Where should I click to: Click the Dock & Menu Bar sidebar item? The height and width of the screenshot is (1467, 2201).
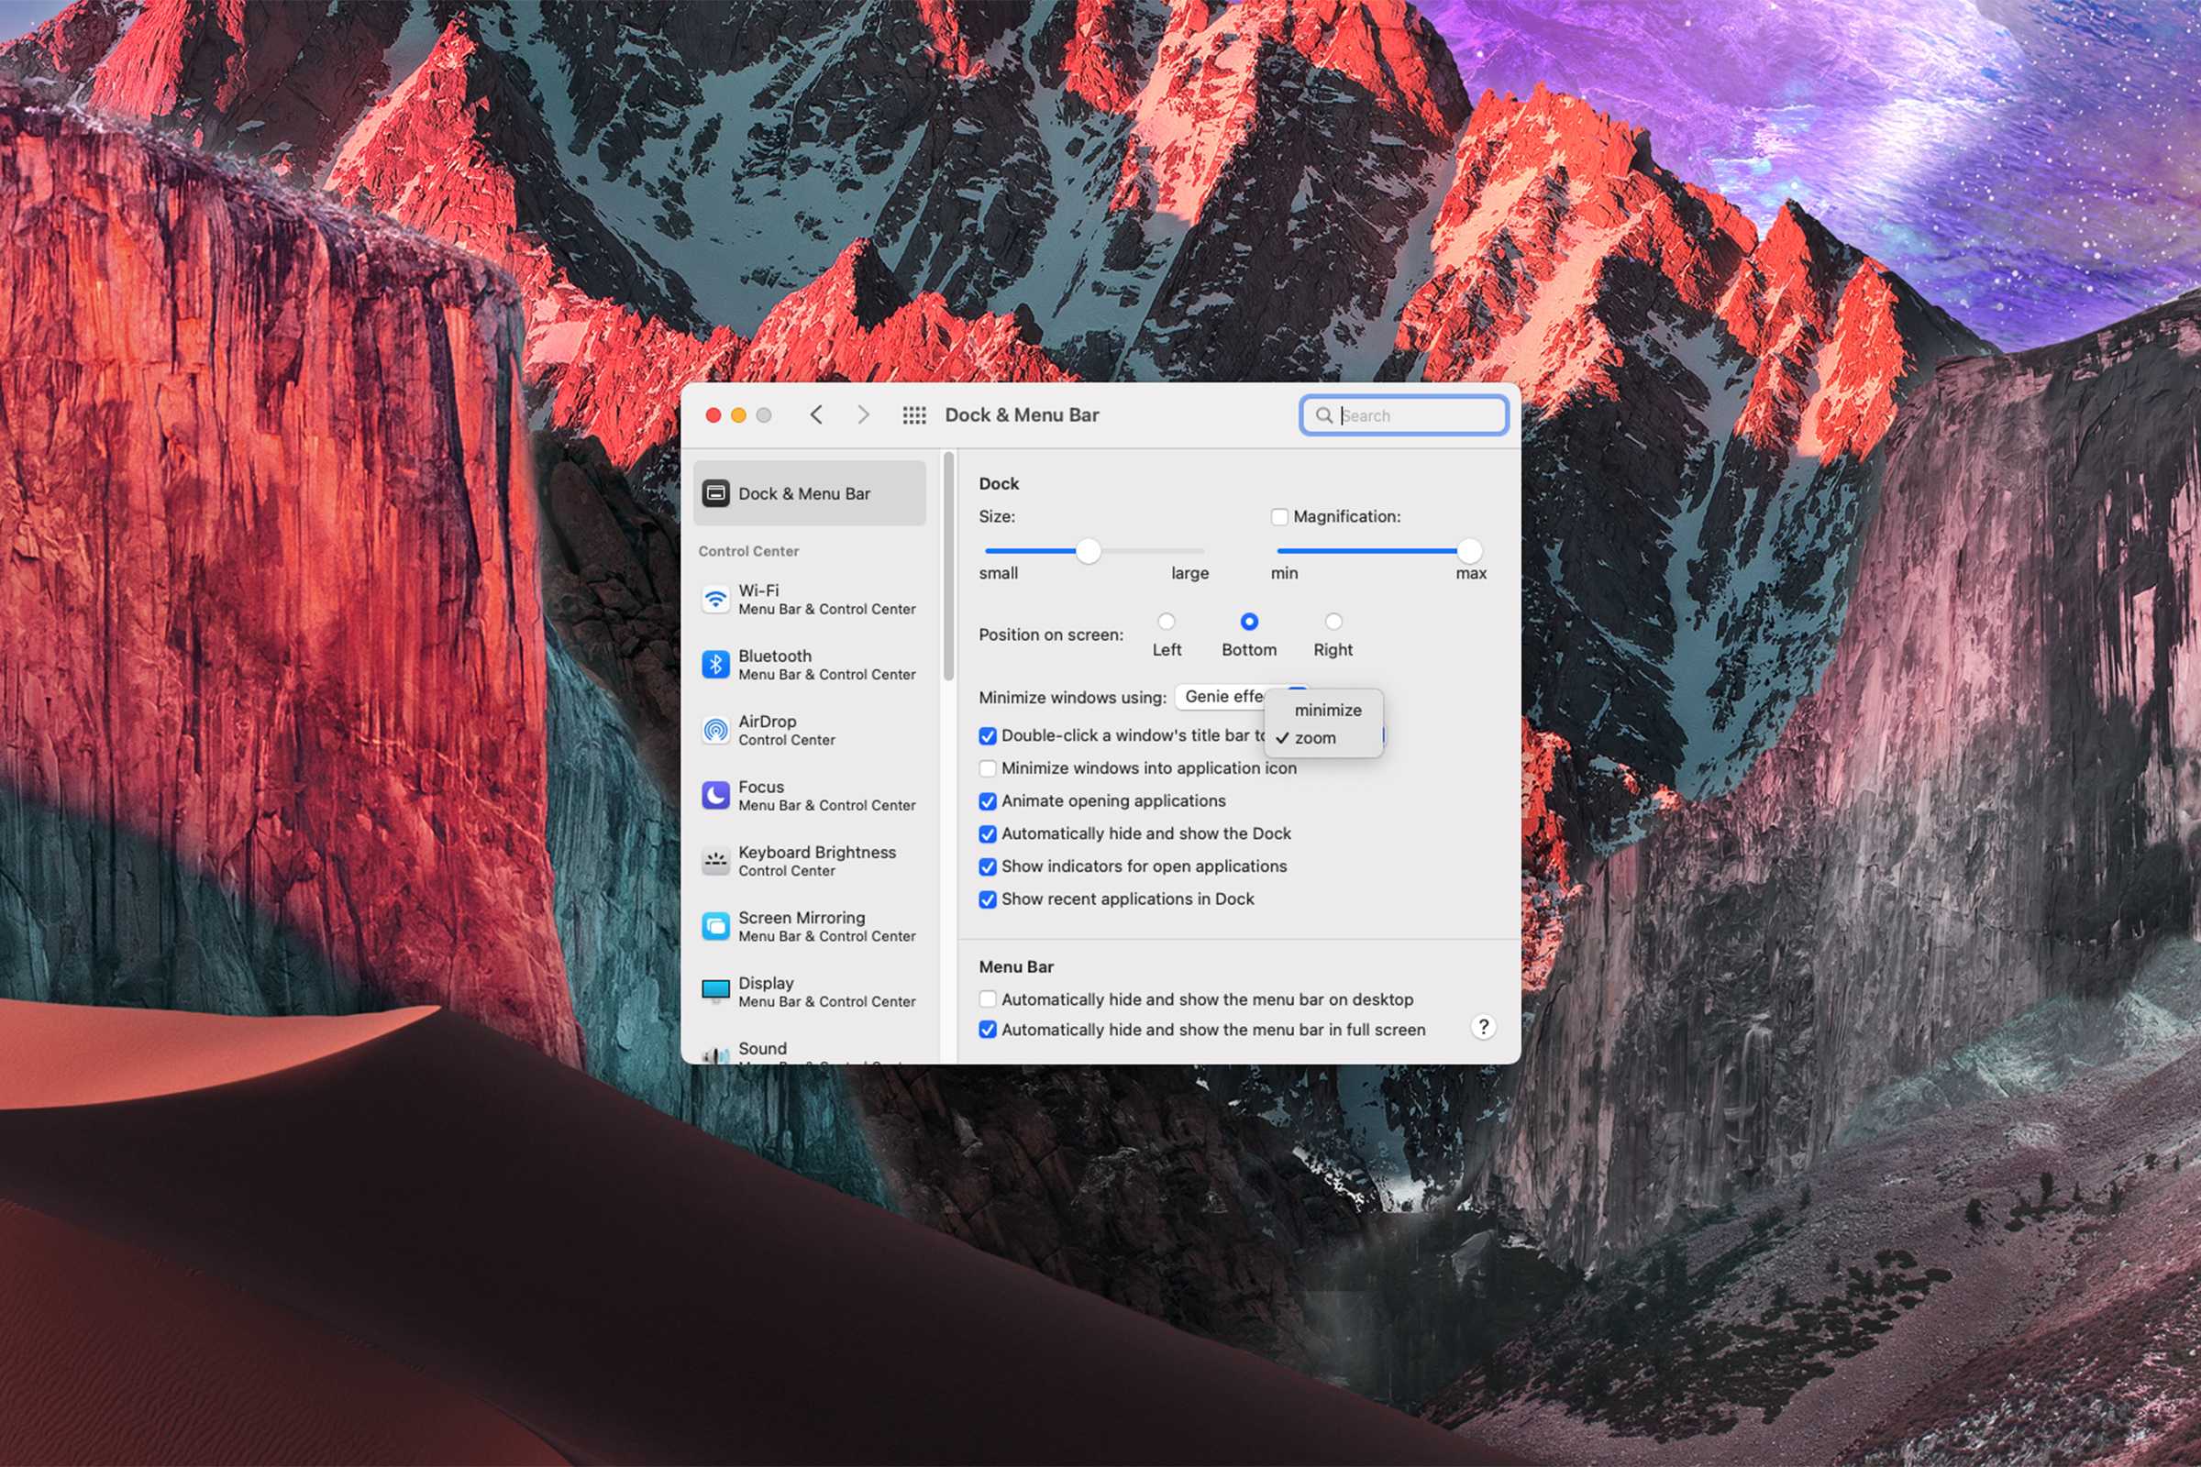tap(811, 493)
